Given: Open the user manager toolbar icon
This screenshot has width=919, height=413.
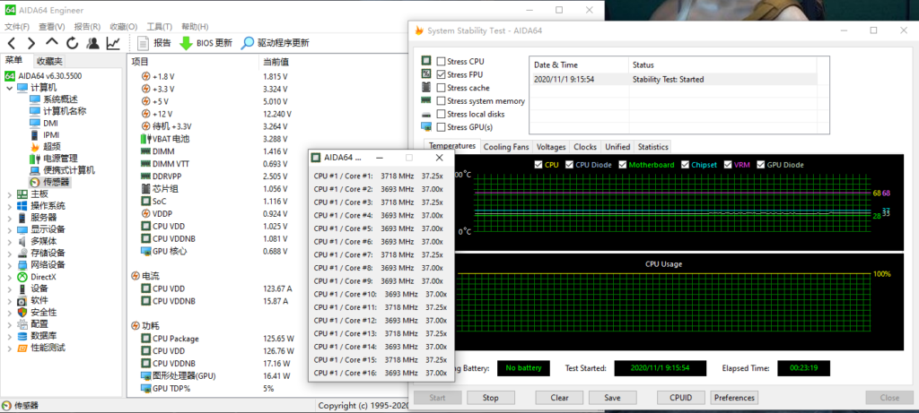Looking at the screenshot, I should (x=92, y=43).
